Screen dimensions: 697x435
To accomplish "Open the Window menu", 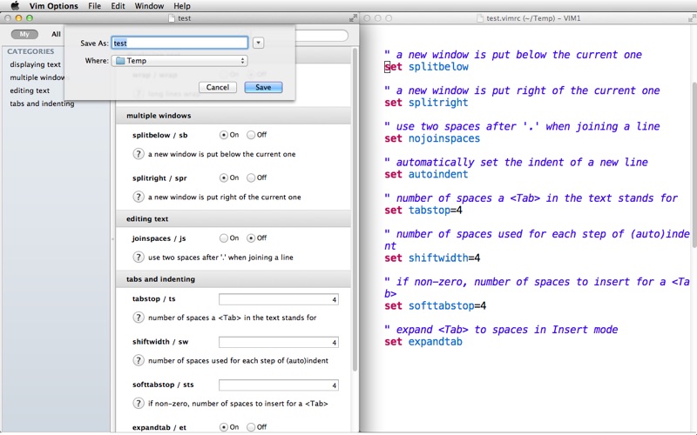I will click(x=149, y=6).
